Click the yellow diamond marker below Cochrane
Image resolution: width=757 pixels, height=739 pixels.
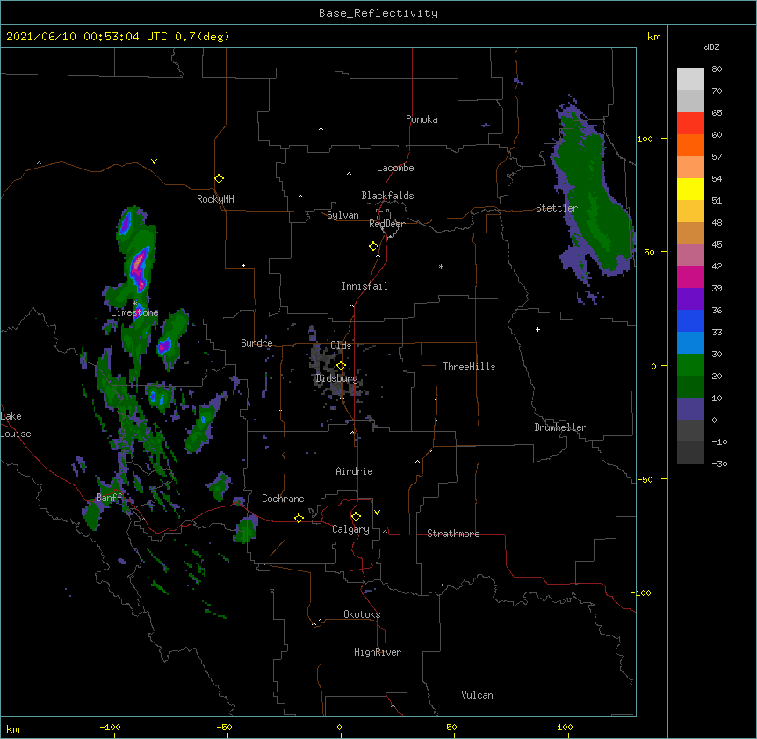point(299,518)
